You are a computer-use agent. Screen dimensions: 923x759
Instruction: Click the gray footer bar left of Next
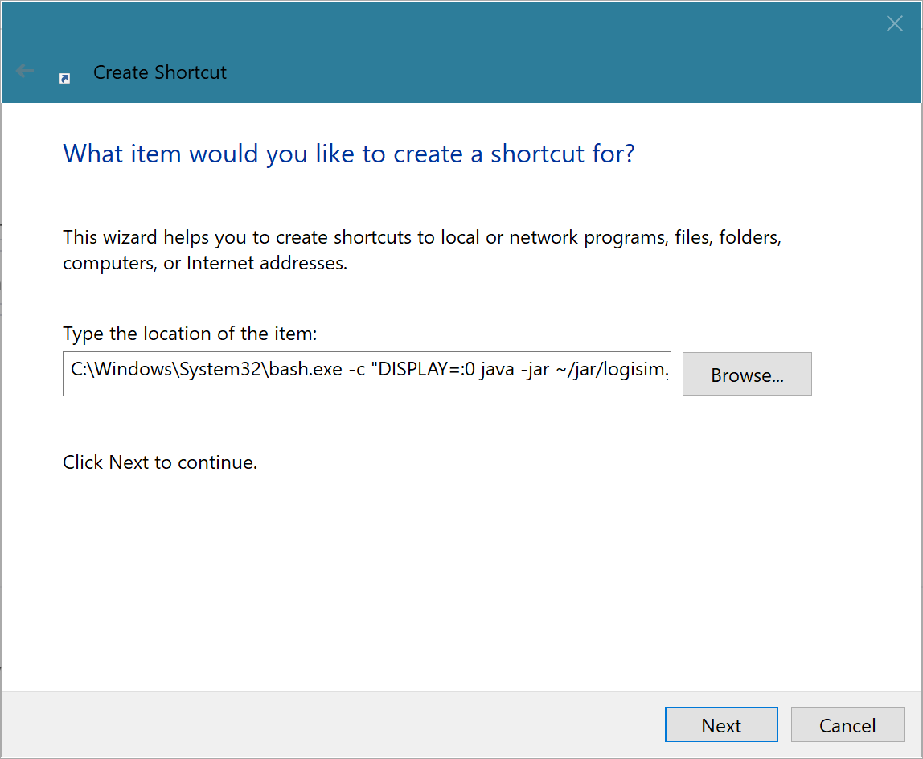pos(322,725)
